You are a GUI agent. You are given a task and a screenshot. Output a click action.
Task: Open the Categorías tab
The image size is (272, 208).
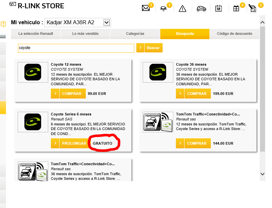(x=135, y=34)
